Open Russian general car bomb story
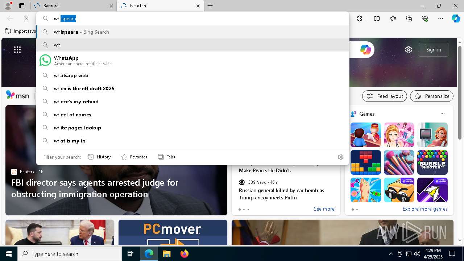 [282, 194]
